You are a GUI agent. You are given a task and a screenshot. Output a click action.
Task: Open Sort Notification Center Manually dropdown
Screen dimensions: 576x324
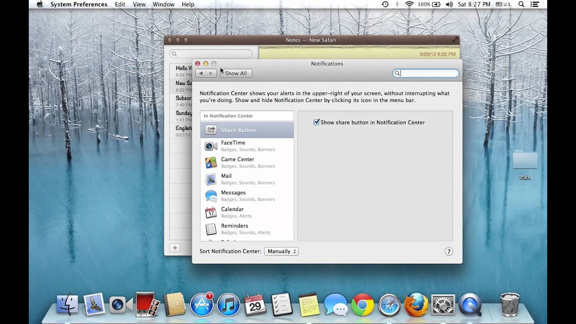281,251
